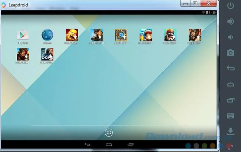Click the Leapdroid window title text
241x152 pixels.
click(x=18, y=5)
